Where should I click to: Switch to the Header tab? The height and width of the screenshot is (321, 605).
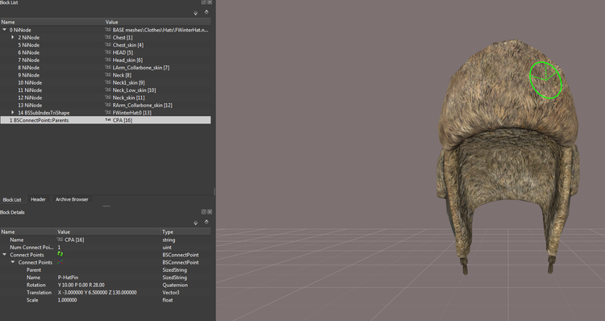[38, 199]
